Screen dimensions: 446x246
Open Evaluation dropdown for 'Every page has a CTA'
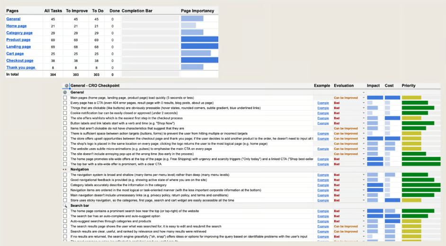point(364,103)
